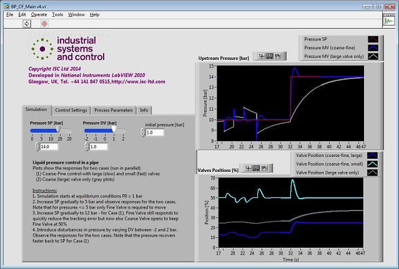Click Pressure MV (large valve only) legend swatch

(373, 56)
